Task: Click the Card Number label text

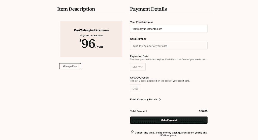Action: 138,39
